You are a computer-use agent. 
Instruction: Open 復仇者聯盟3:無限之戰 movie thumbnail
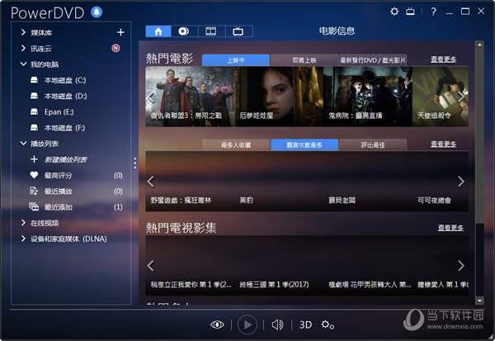(190, 97)
